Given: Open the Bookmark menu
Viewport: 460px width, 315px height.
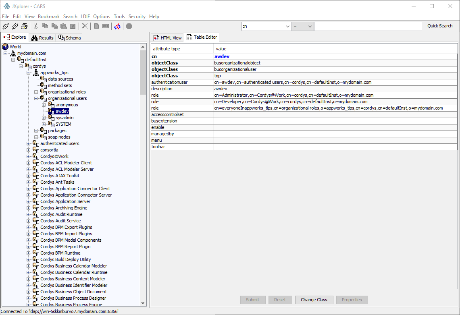Looking at the screenshot, I should pos(49,17).
